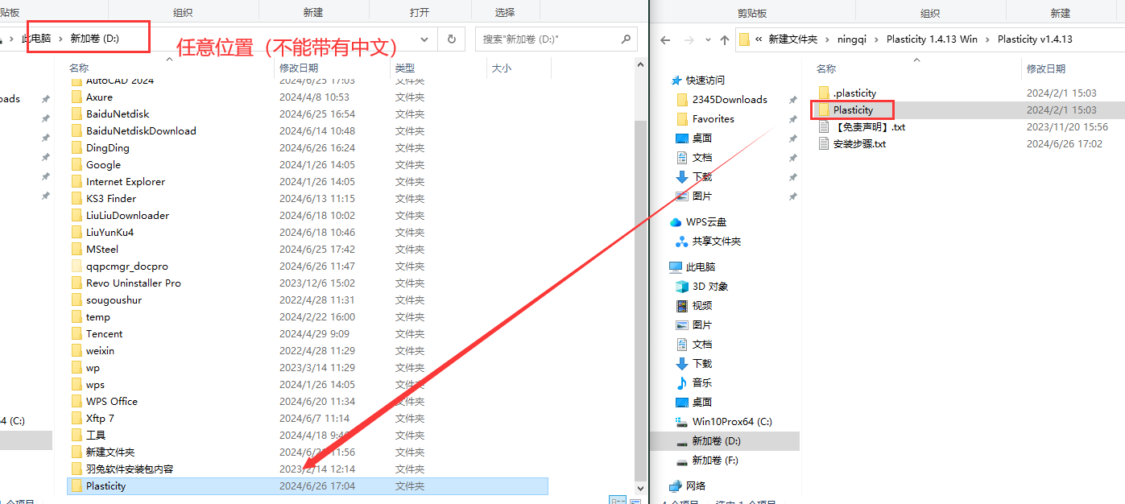
Task: Open pinned 图片 under 快速访问
Action: 701,196
